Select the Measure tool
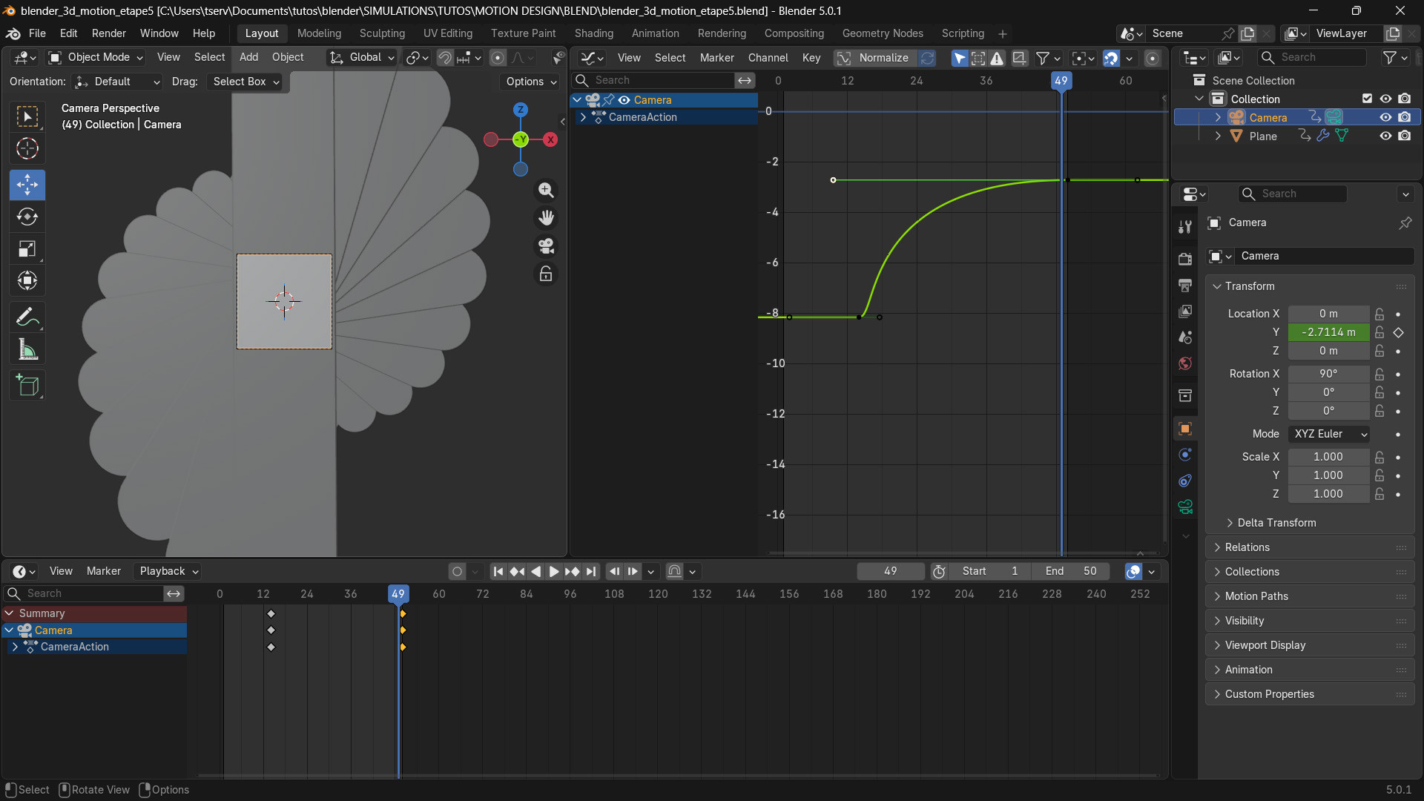Image resolution: width=1424 pixels, height=801 pixels. tap(27, 350)
